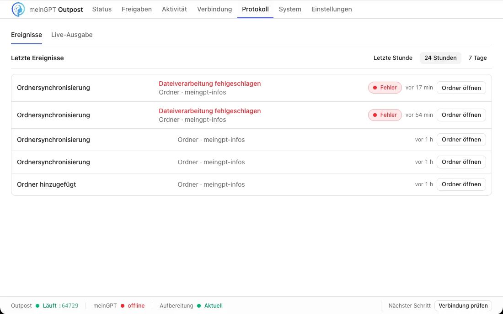Switch to the Freigaben tab
Screen dimensions: 503x314
(x=137, y=9)
